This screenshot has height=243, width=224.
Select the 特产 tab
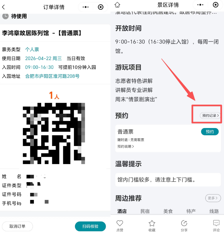pos(191,211)
